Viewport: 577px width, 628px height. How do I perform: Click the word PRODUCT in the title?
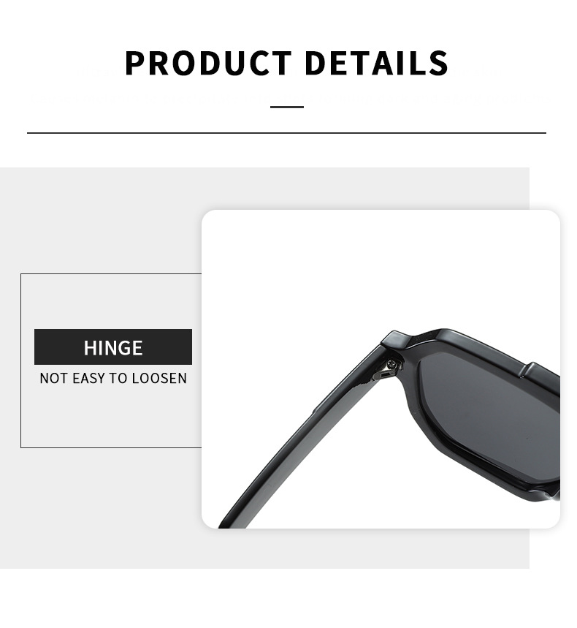pyautogui.click(x=208, y=63)
